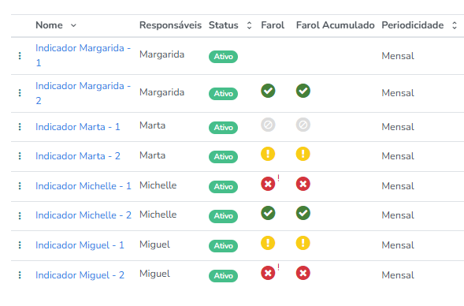Open kebab menu for Indicador Michelle - 2
Screen dimensions: 464x306
pos(20,215)
